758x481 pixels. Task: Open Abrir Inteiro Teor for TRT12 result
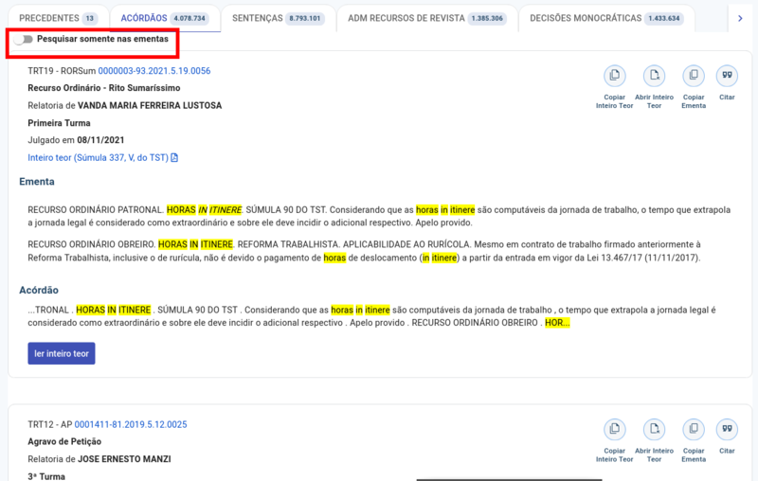click(654, 429)
